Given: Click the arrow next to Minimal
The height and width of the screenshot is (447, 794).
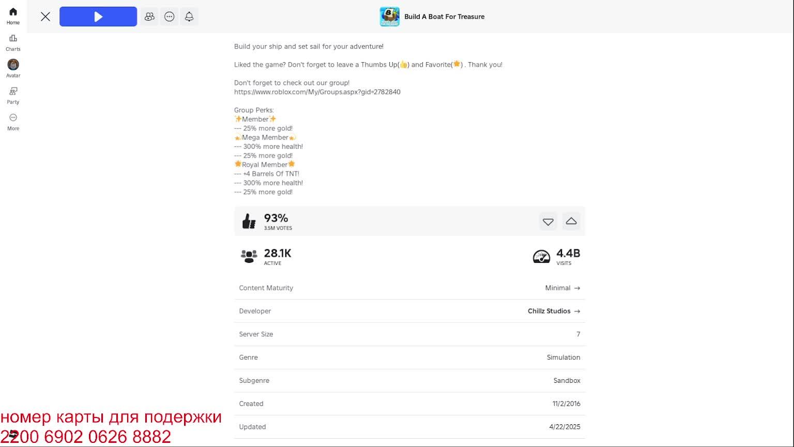Looking at the screenshot, I should pyautogui.click(x=577, y=288).
